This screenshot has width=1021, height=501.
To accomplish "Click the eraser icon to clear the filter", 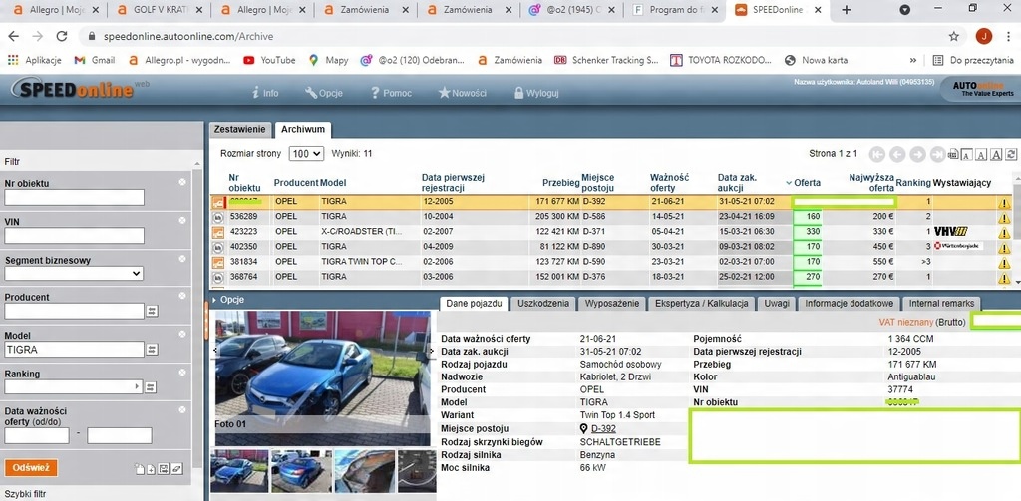I will point(176,469).
